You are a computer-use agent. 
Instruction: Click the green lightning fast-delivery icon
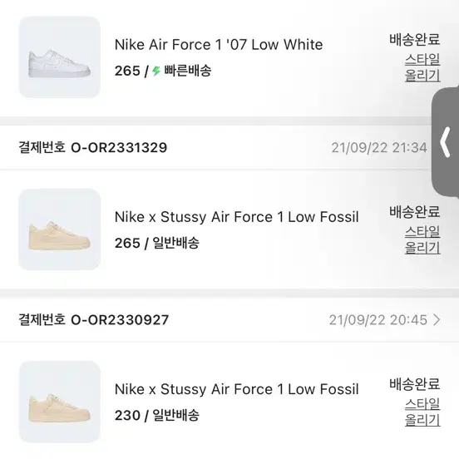(156, 71)
